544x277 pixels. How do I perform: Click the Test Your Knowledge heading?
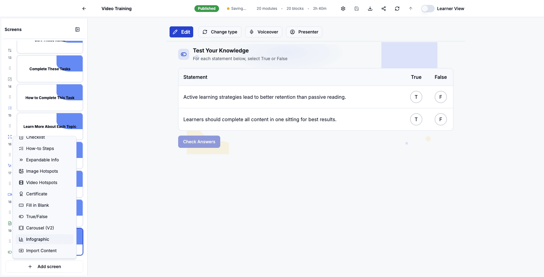tap(221, 51)
